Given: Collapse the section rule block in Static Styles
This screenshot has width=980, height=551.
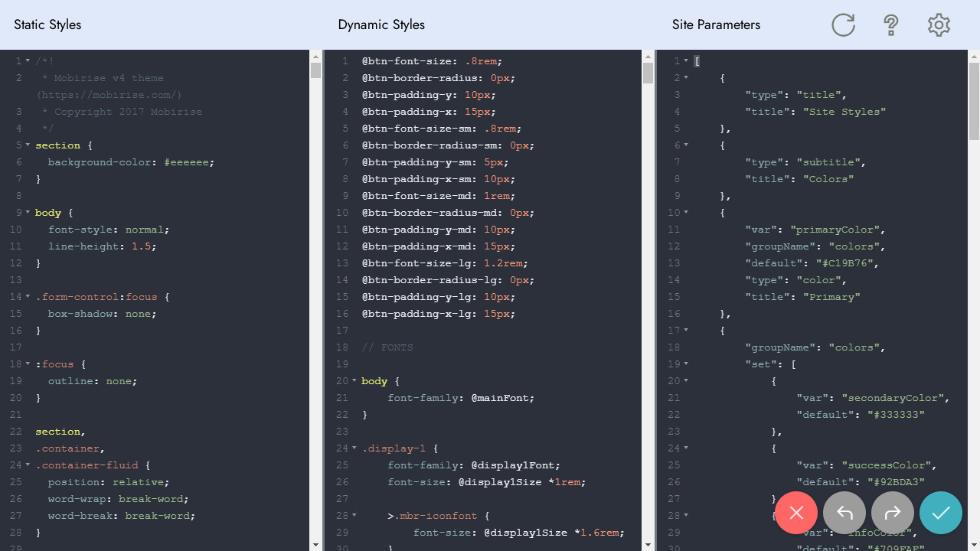Looking at the screenshot, I should click(x=27, y=145).
